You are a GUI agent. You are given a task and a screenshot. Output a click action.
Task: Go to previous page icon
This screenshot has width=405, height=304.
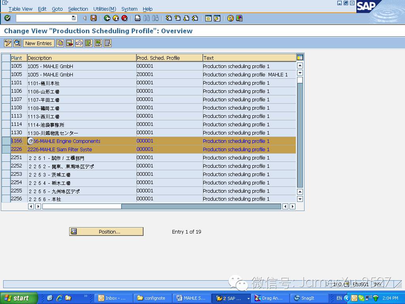[178, 18]
